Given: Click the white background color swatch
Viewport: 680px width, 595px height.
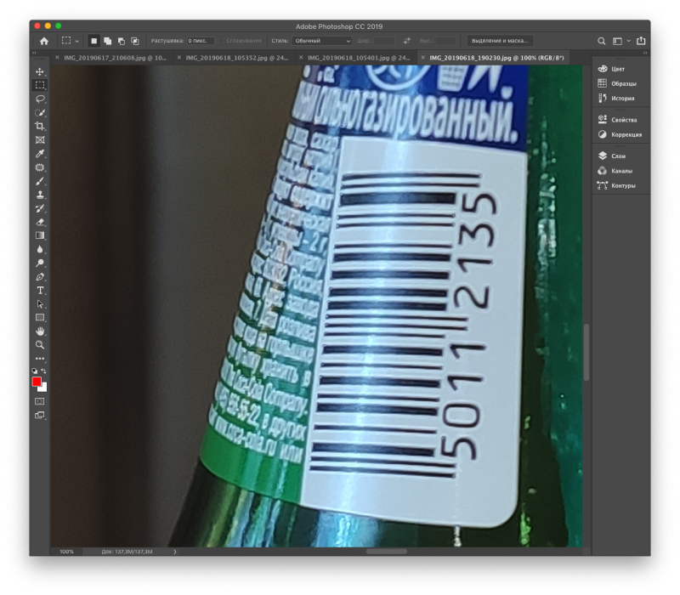Looking at the screenshot, I should click(44, 388).
